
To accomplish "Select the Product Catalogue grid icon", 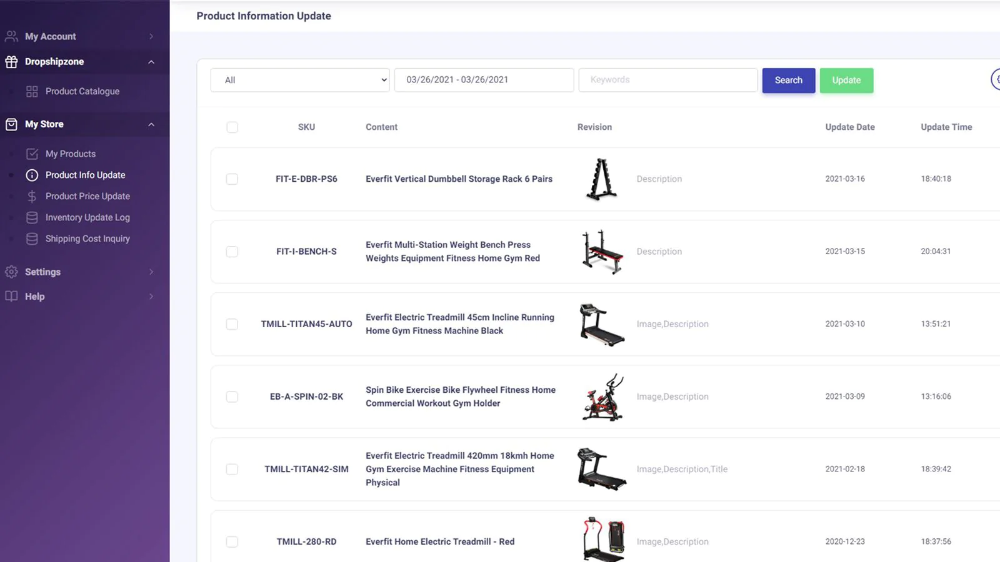I will (32, 91).
